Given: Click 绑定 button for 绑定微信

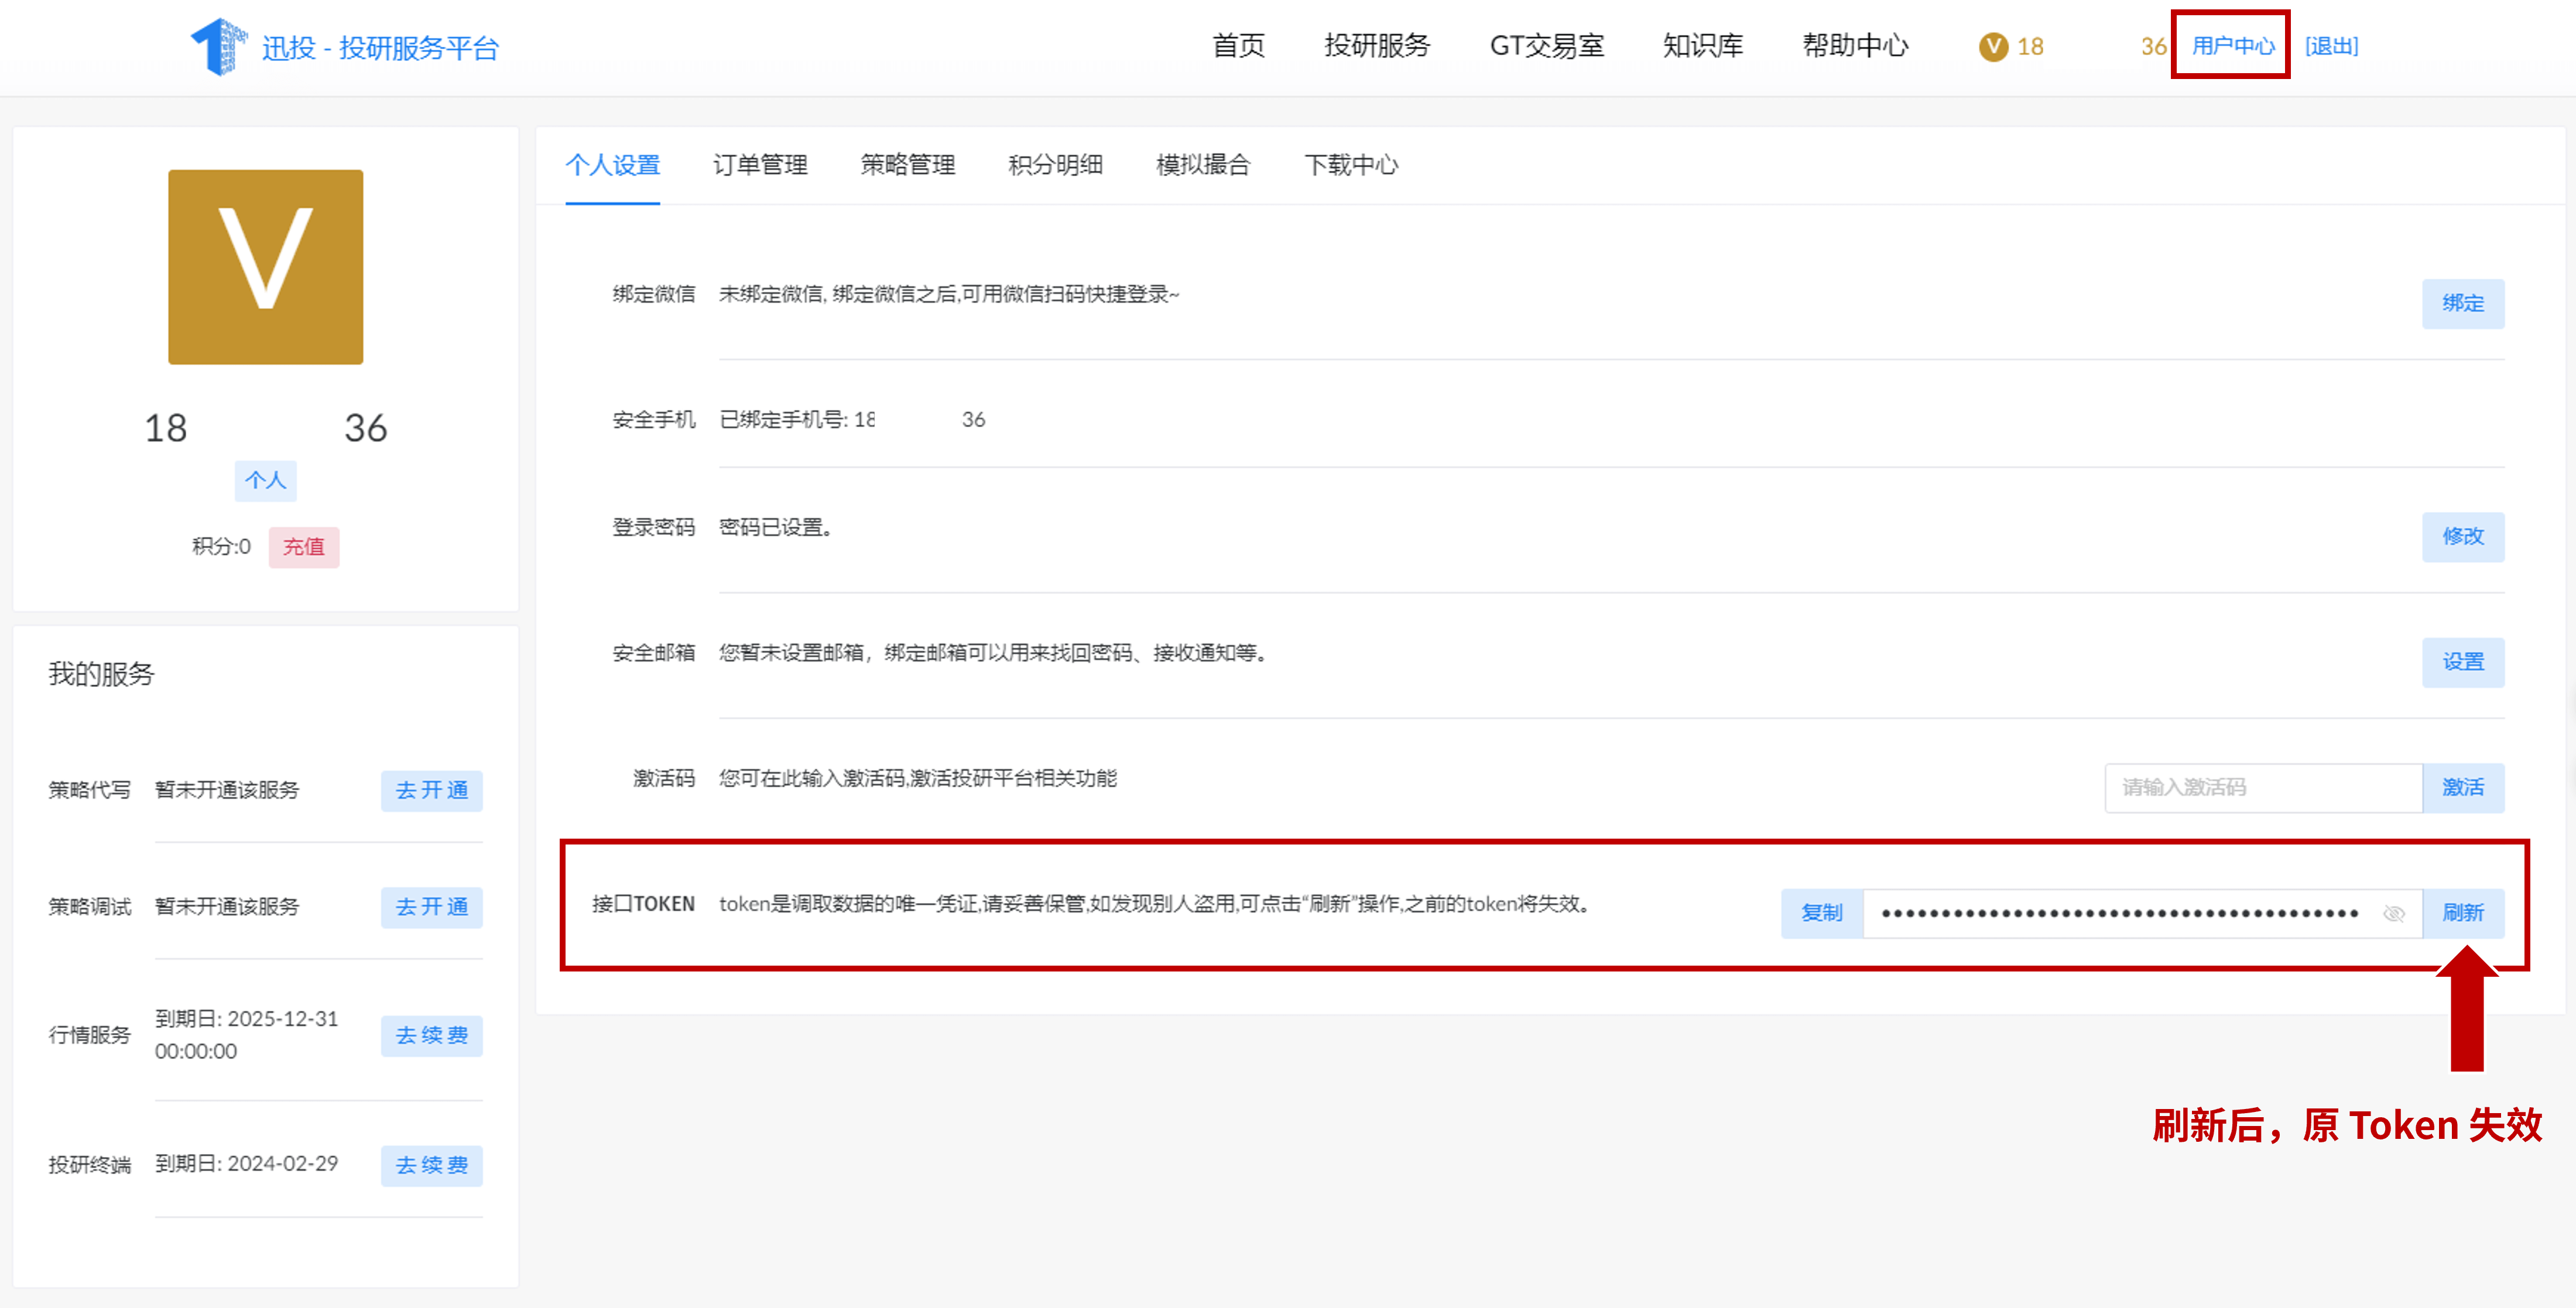Looking at the screenshot, I should [2463, 303].
